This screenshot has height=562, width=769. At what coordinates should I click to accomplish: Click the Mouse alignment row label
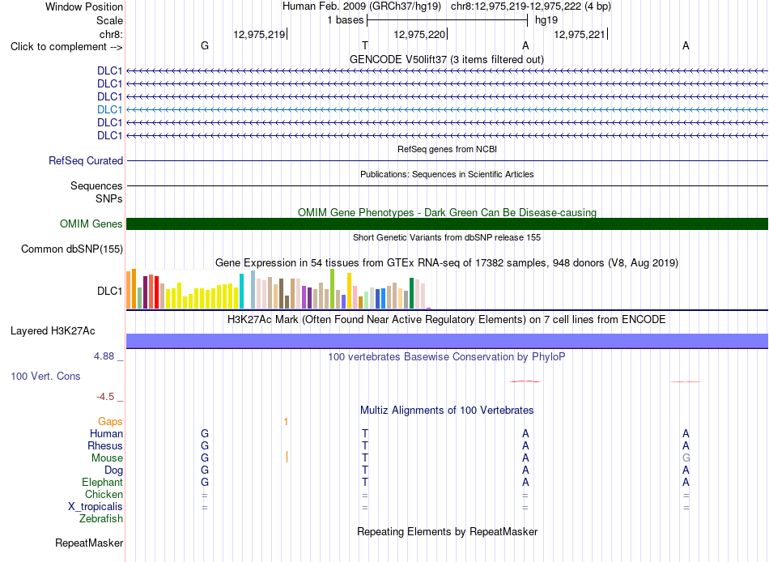pos(107,458)
